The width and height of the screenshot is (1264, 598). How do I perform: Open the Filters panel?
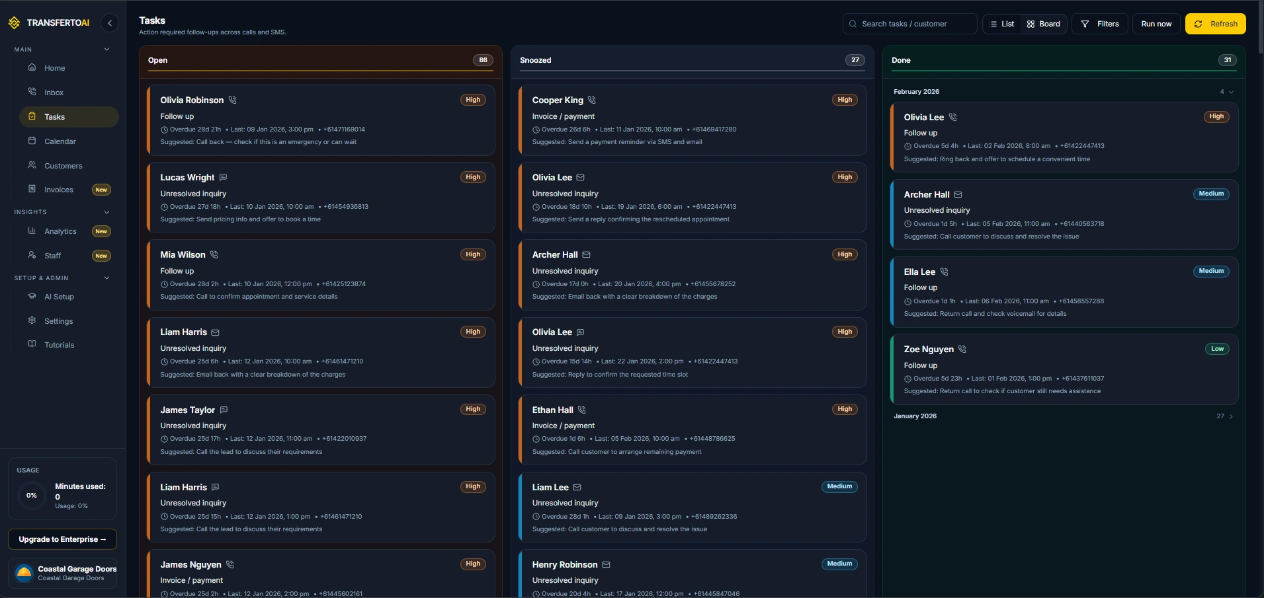tap(1099, 24)
